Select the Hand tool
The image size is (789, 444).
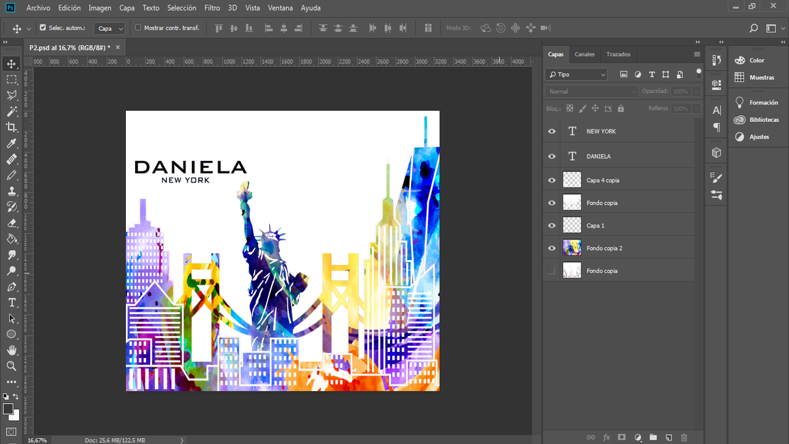[12, 350]
